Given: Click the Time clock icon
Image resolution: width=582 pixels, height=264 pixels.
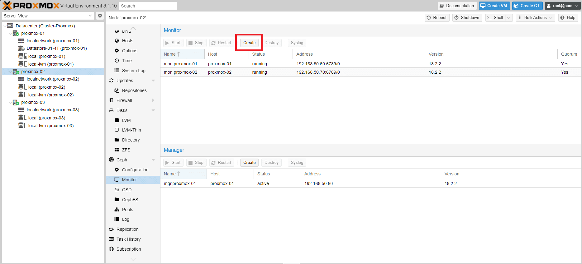Looking at the screenshot, I should [x=117, y=61].
